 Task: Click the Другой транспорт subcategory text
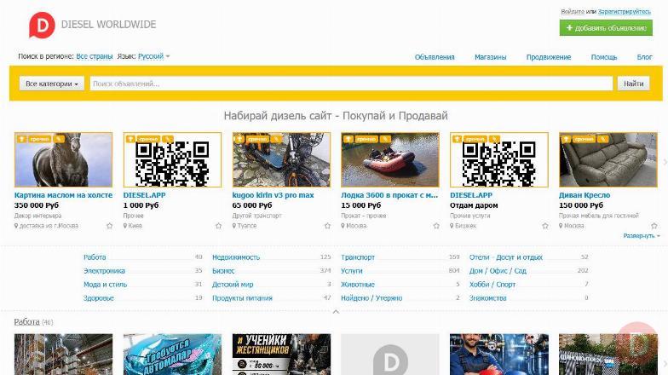click(257, 216)
